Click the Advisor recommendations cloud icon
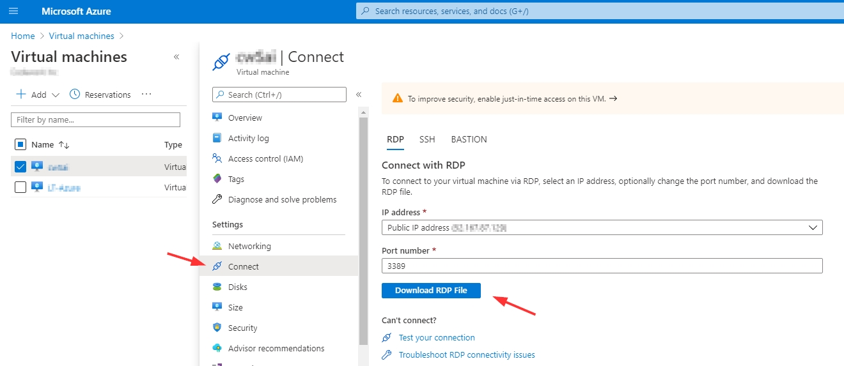Screen dimensions: 844x366 (217, 348)
